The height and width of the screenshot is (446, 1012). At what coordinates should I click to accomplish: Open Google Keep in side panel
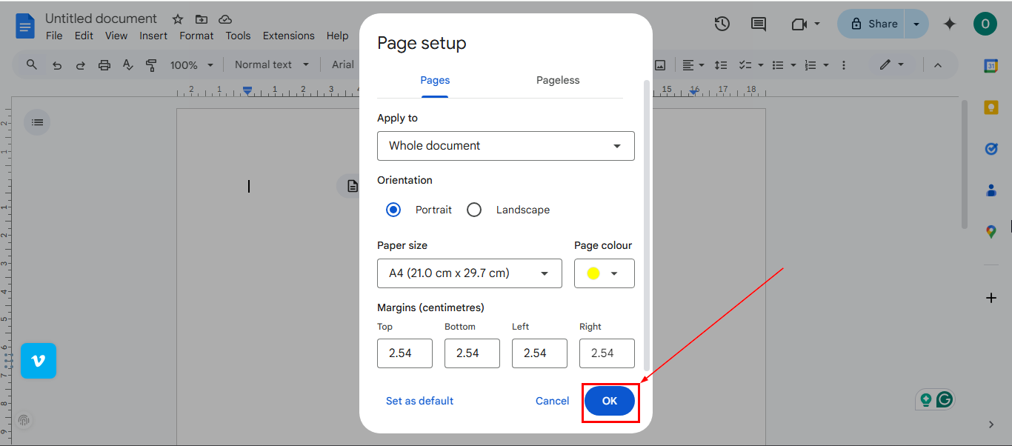[991, 107]
